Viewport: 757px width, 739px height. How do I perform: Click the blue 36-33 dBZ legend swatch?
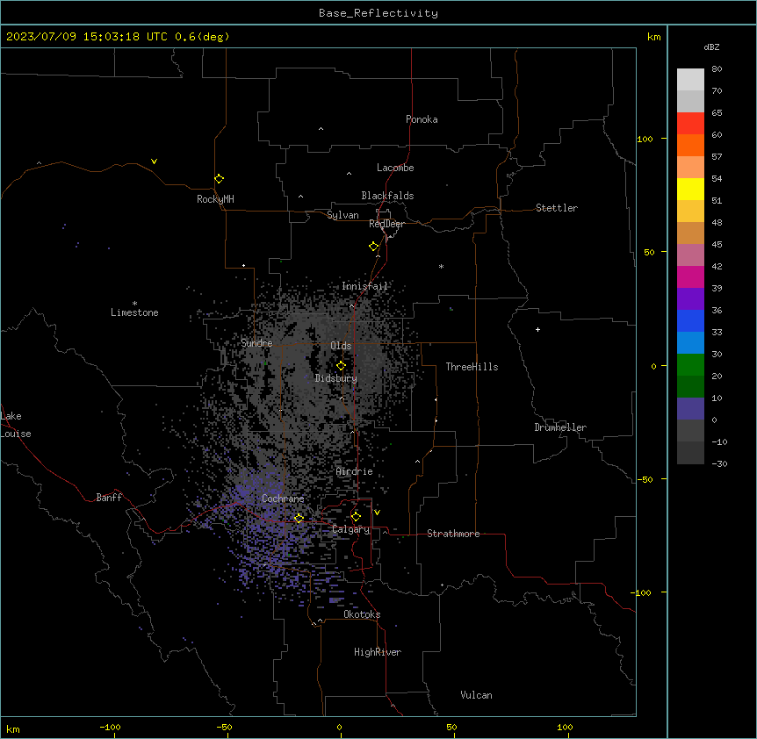pyautogui.click(x=690, y=320)
